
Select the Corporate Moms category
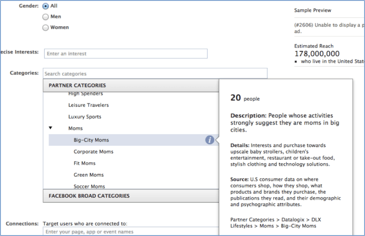tap(94, 152)
